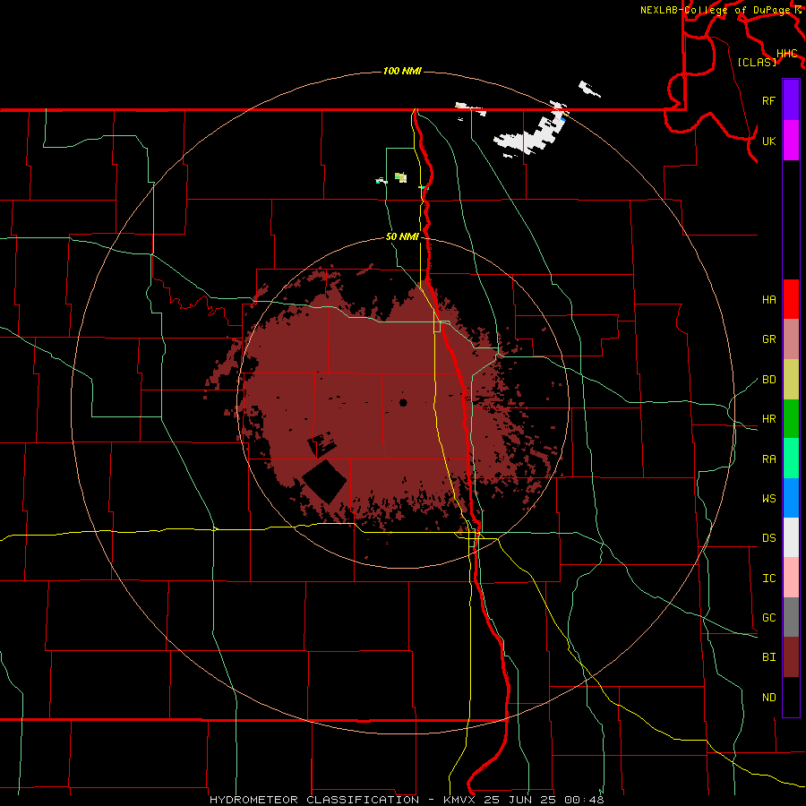
Task: Select the IC legend label
Action: (768, 579)
